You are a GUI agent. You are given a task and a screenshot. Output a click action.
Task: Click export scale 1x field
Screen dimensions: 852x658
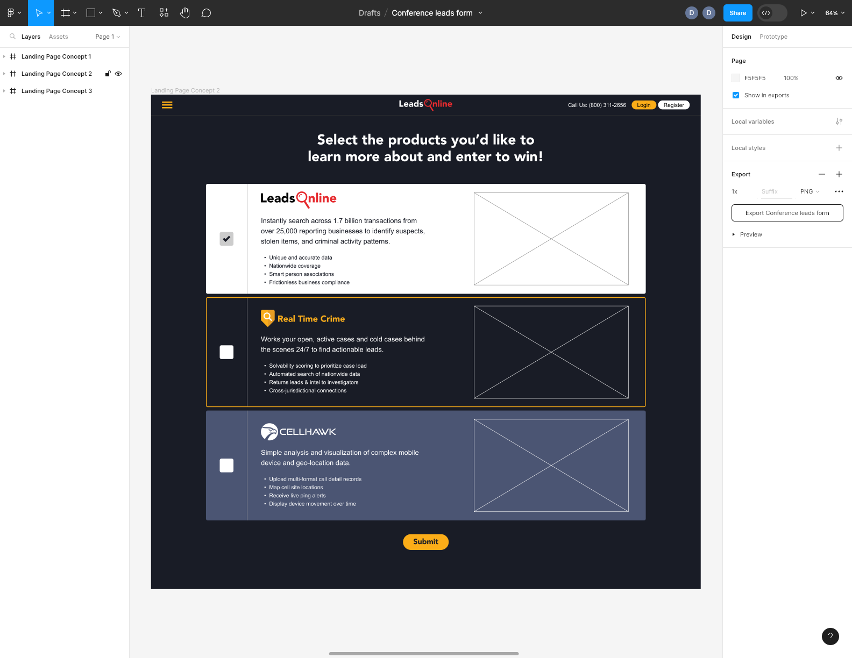pos(735,191)
